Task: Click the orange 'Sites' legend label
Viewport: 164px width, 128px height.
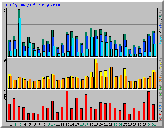Action: tap(160, 77)
